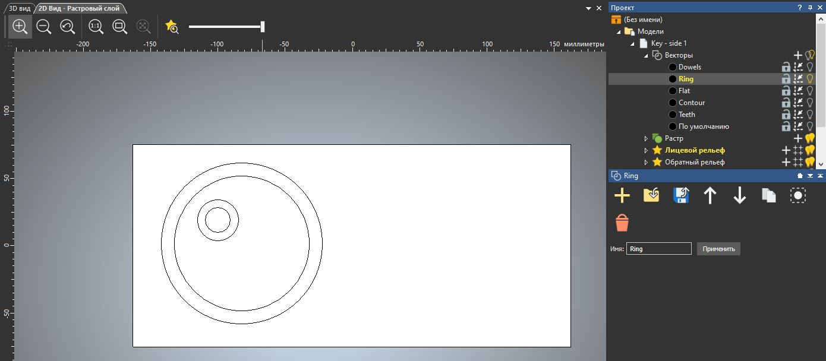The image size is (826, 361).
Task: Collapse the Векторы tree node
Action: pos(646,55)
